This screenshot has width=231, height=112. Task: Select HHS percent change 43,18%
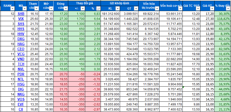pos(223,29)
